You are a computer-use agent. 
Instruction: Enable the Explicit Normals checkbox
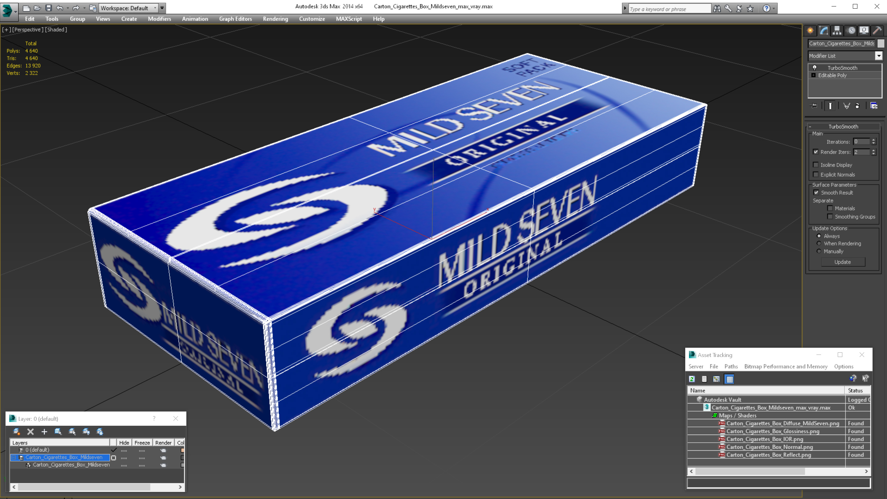pos(815,174)
